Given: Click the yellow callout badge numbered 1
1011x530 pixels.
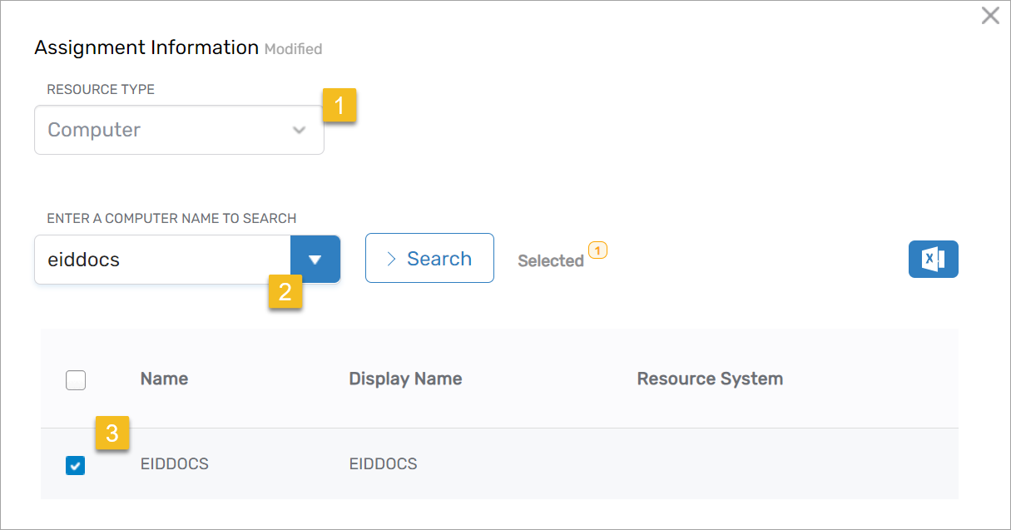Looking at the screenshot, I should pyautogui.click(x=339, y=106).
